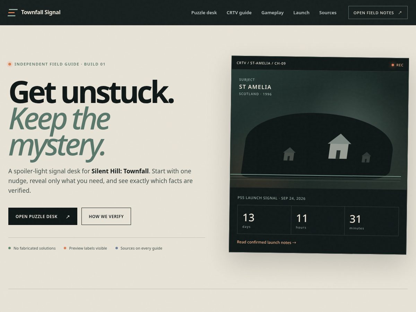Open the Sources nav link
The height and width of the screenshot is (312, 416).
[x=328, y=12]
